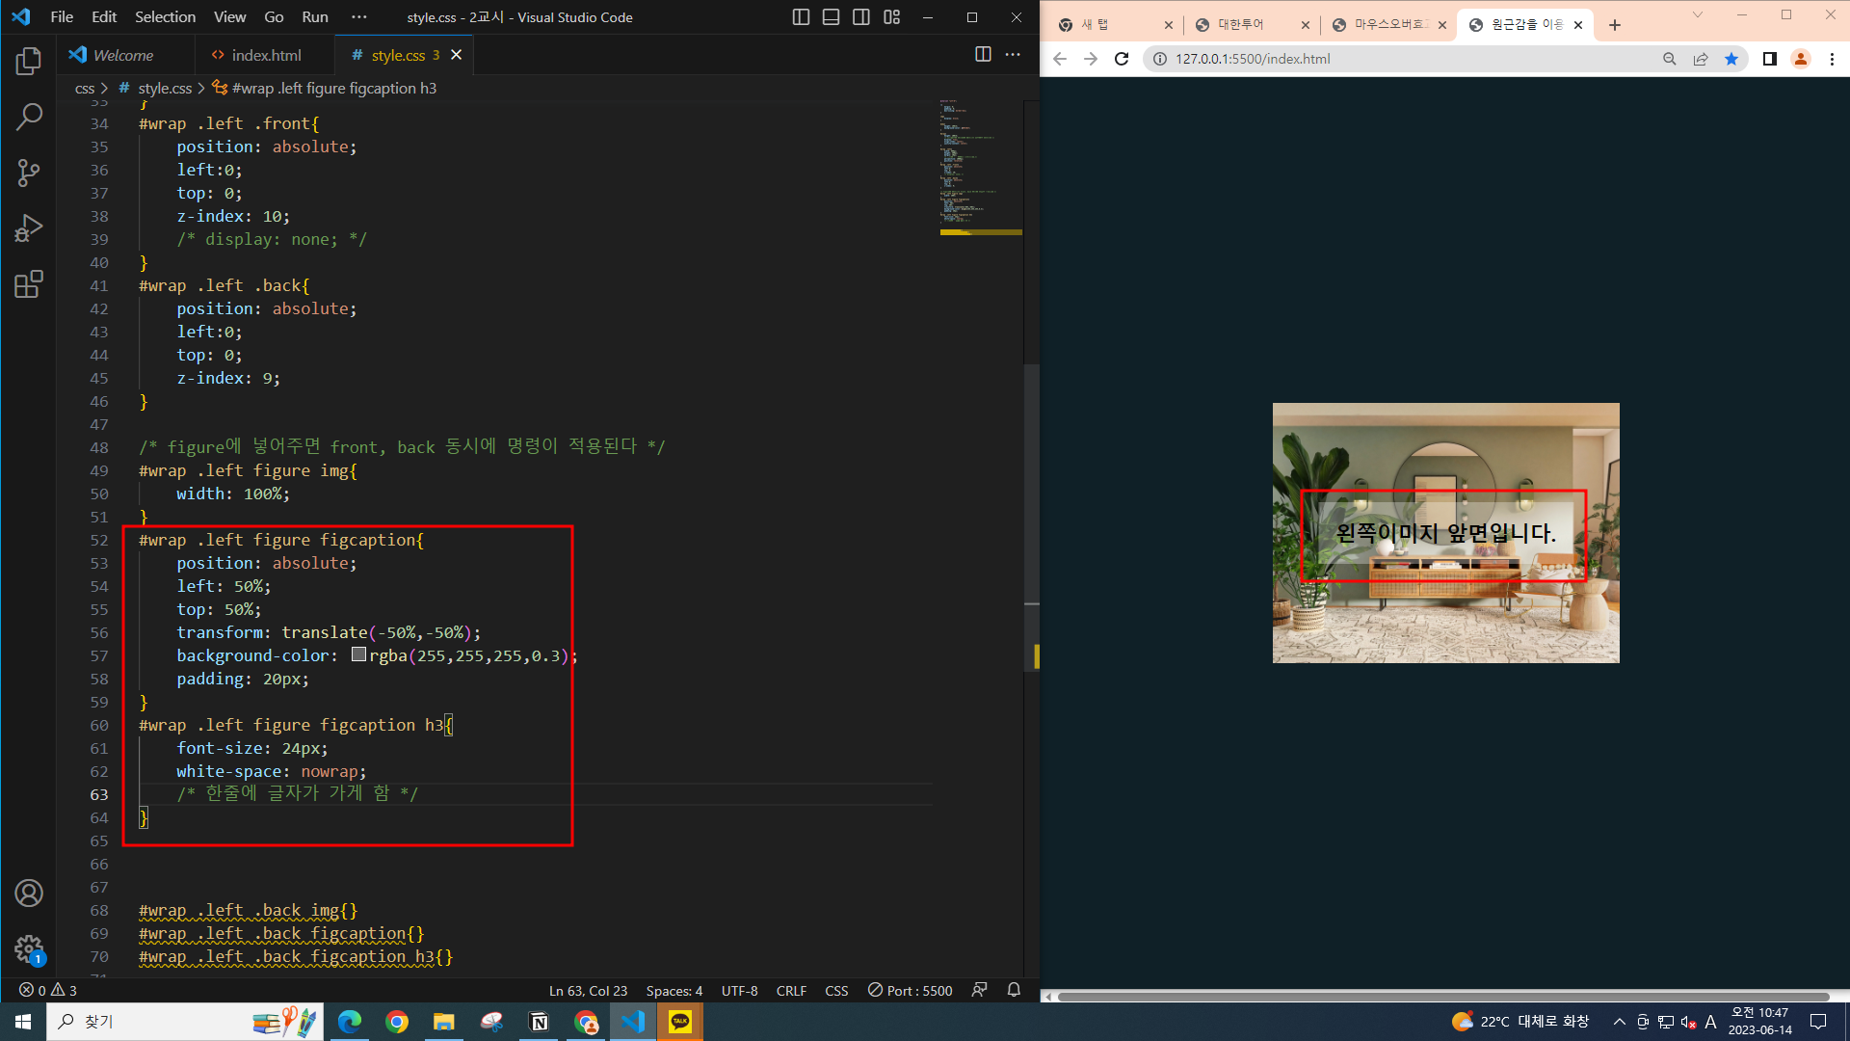Expand the style.css breadcrumb item

tap(165, 88)
